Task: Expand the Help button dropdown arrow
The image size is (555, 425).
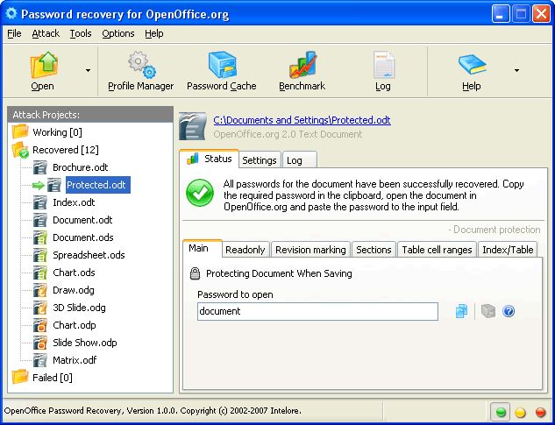Action: pos(516,70)
